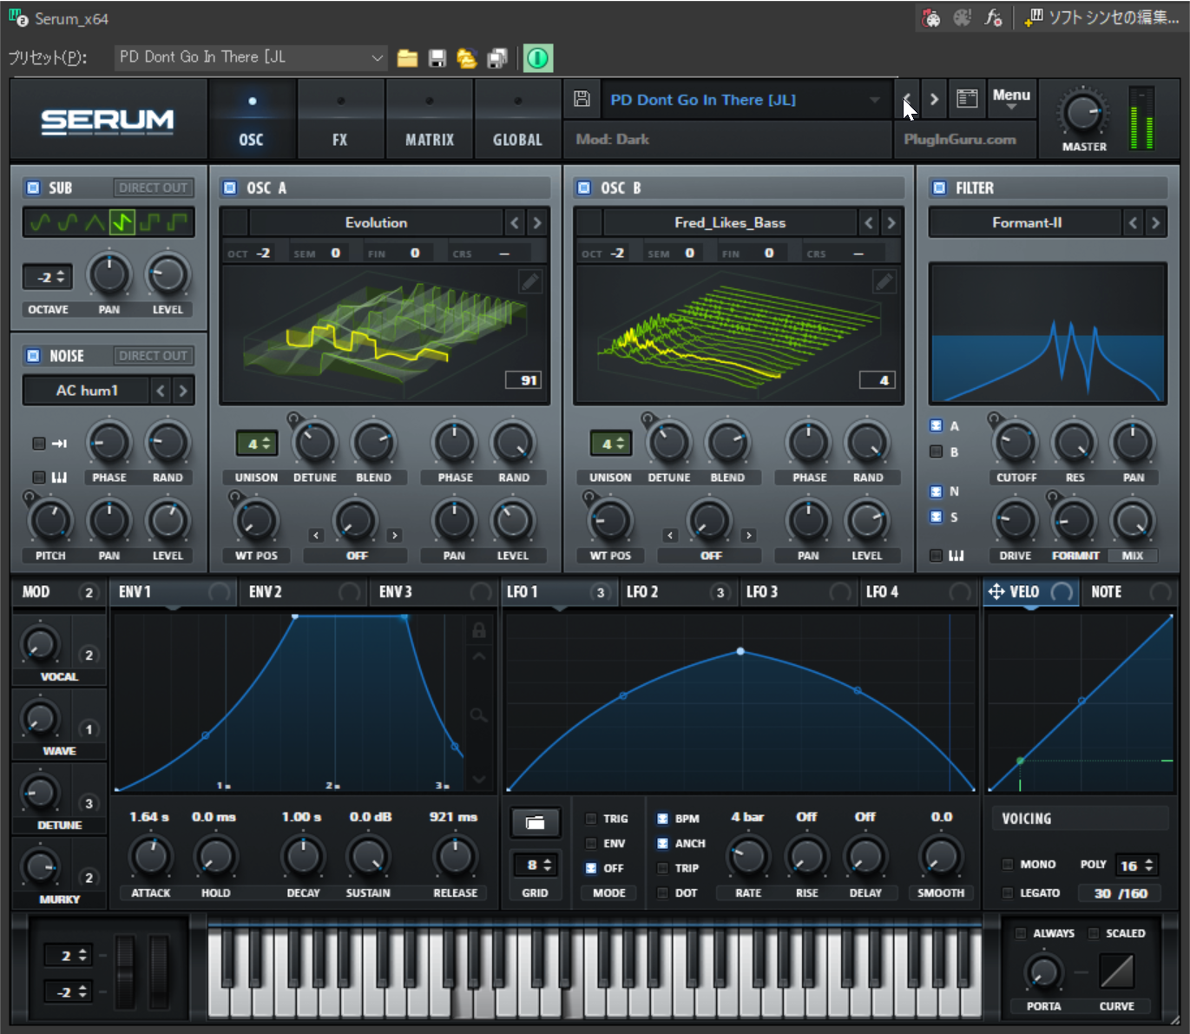Click the host open preset folder icon
Image resolution: width=1190 pixels, height=1034 pixels.
click(407, 58)
